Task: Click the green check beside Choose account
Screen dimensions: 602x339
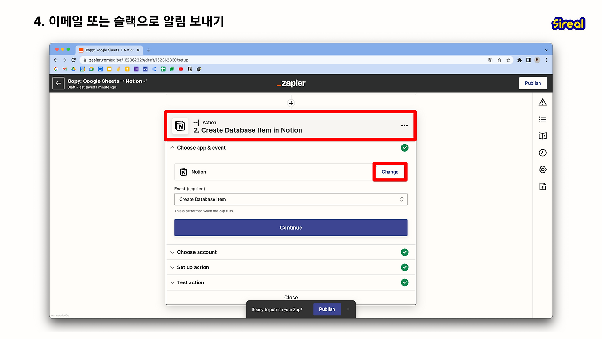Action: tap(404, 252)
